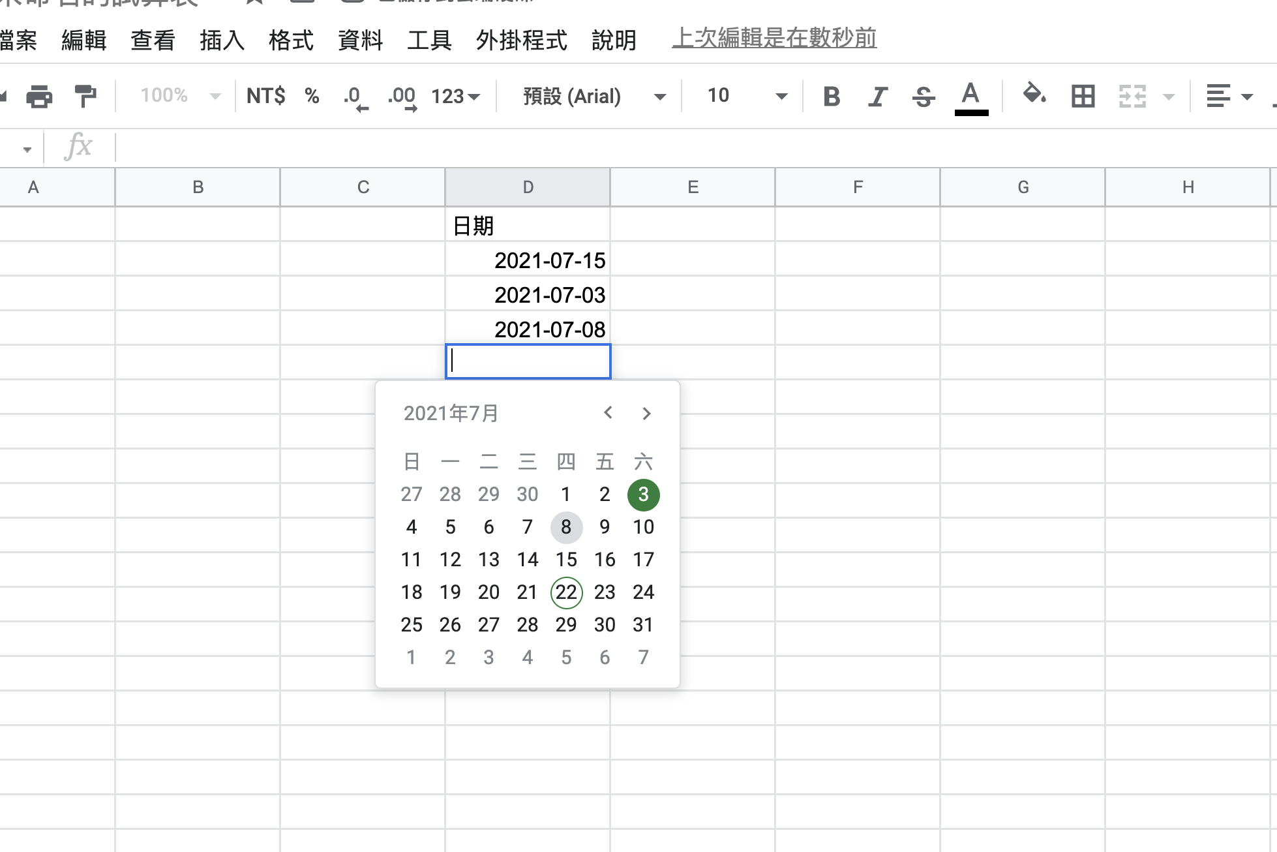Image resolution: width=1277 pixels, height=852 pixels.
Task: Go to next month in date picker
Action: click(646, 413)
